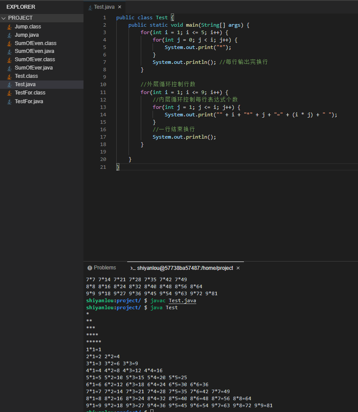Click line number 10 in gutter
The width and height of the screenshot is (358, 412).
(103, 84)
